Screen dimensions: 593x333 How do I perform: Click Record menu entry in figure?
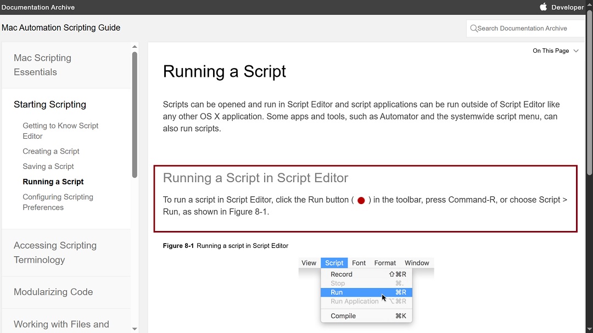(x=366, y=274)
